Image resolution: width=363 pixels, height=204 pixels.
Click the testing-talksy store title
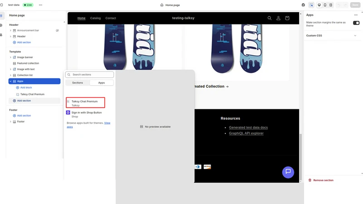coord(183,18)
